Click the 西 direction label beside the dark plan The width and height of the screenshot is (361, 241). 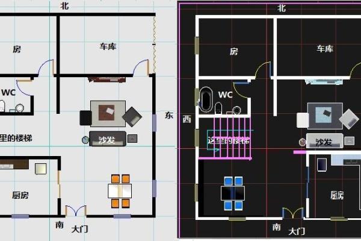(187, 118)
